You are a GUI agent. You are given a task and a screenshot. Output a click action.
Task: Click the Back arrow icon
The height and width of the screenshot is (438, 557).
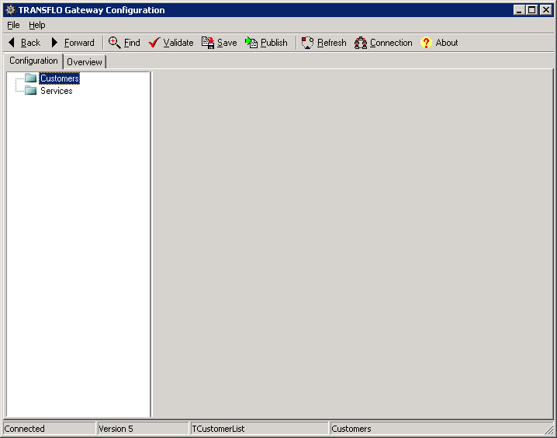[x=12, y=43]
